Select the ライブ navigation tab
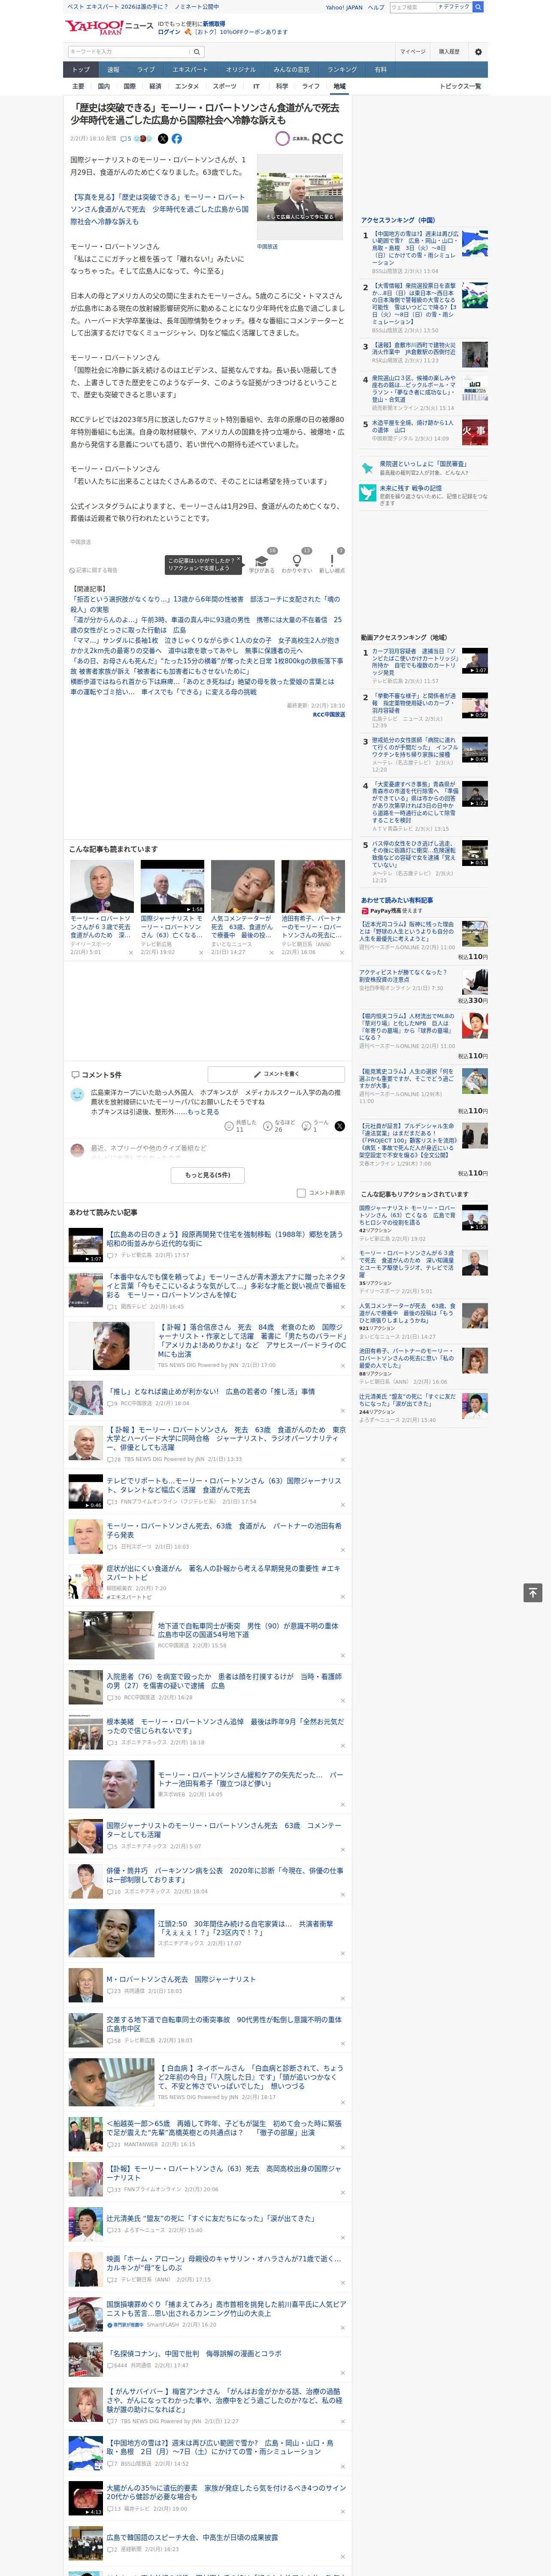Viewport: 551px width, 2576px height. (146, 70)
